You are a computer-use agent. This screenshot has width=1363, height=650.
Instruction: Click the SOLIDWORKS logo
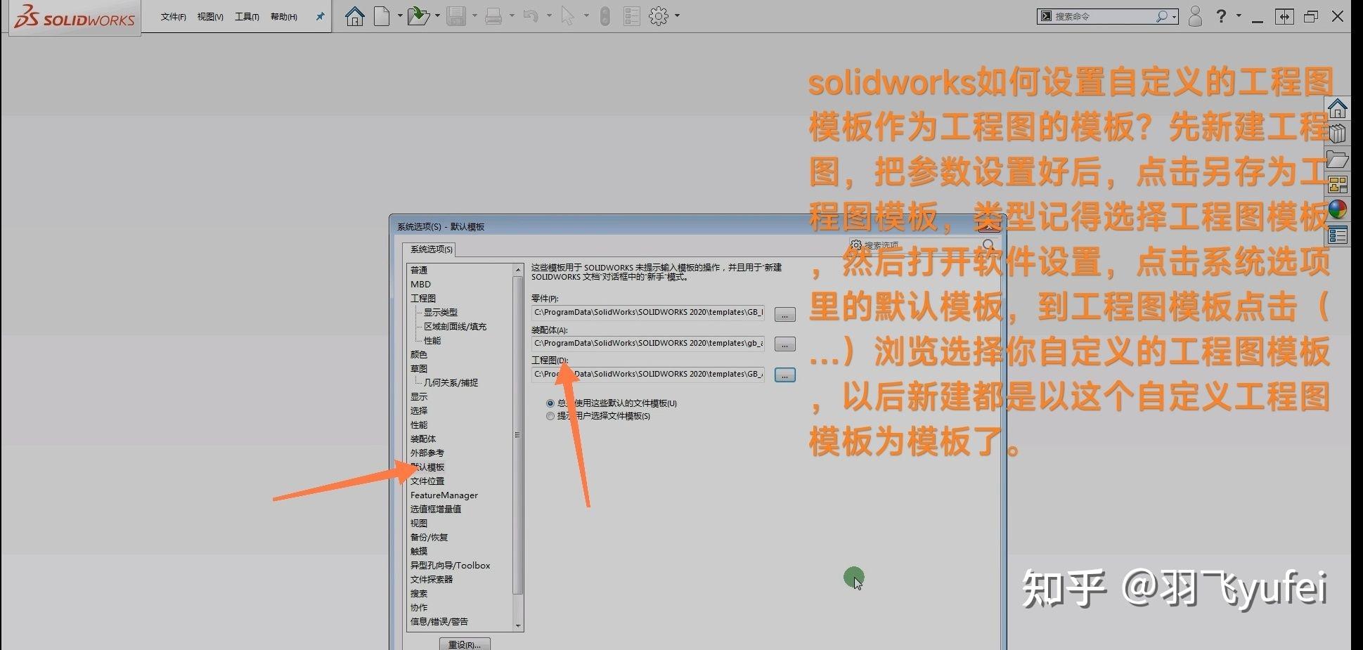point(75,17)
